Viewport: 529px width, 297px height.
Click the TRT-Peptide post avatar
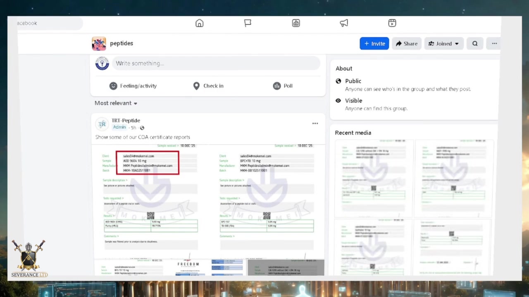pyautogui.click(x=102, y=124)
